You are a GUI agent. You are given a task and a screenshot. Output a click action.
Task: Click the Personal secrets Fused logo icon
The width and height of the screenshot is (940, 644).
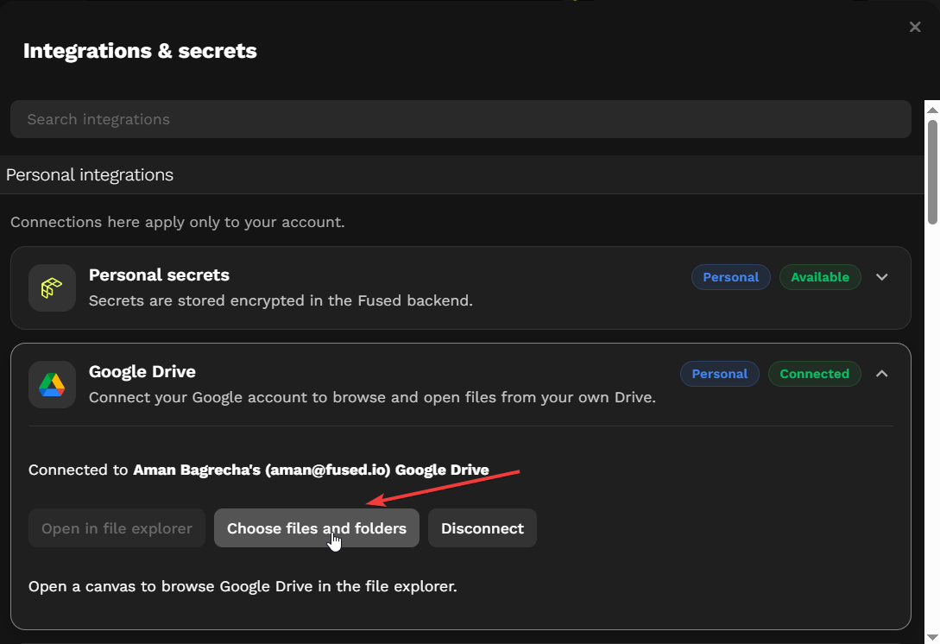[x=52, y=287]
